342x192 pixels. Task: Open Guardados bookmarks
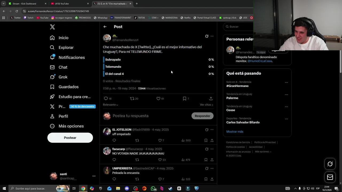(x=64, y=87)
